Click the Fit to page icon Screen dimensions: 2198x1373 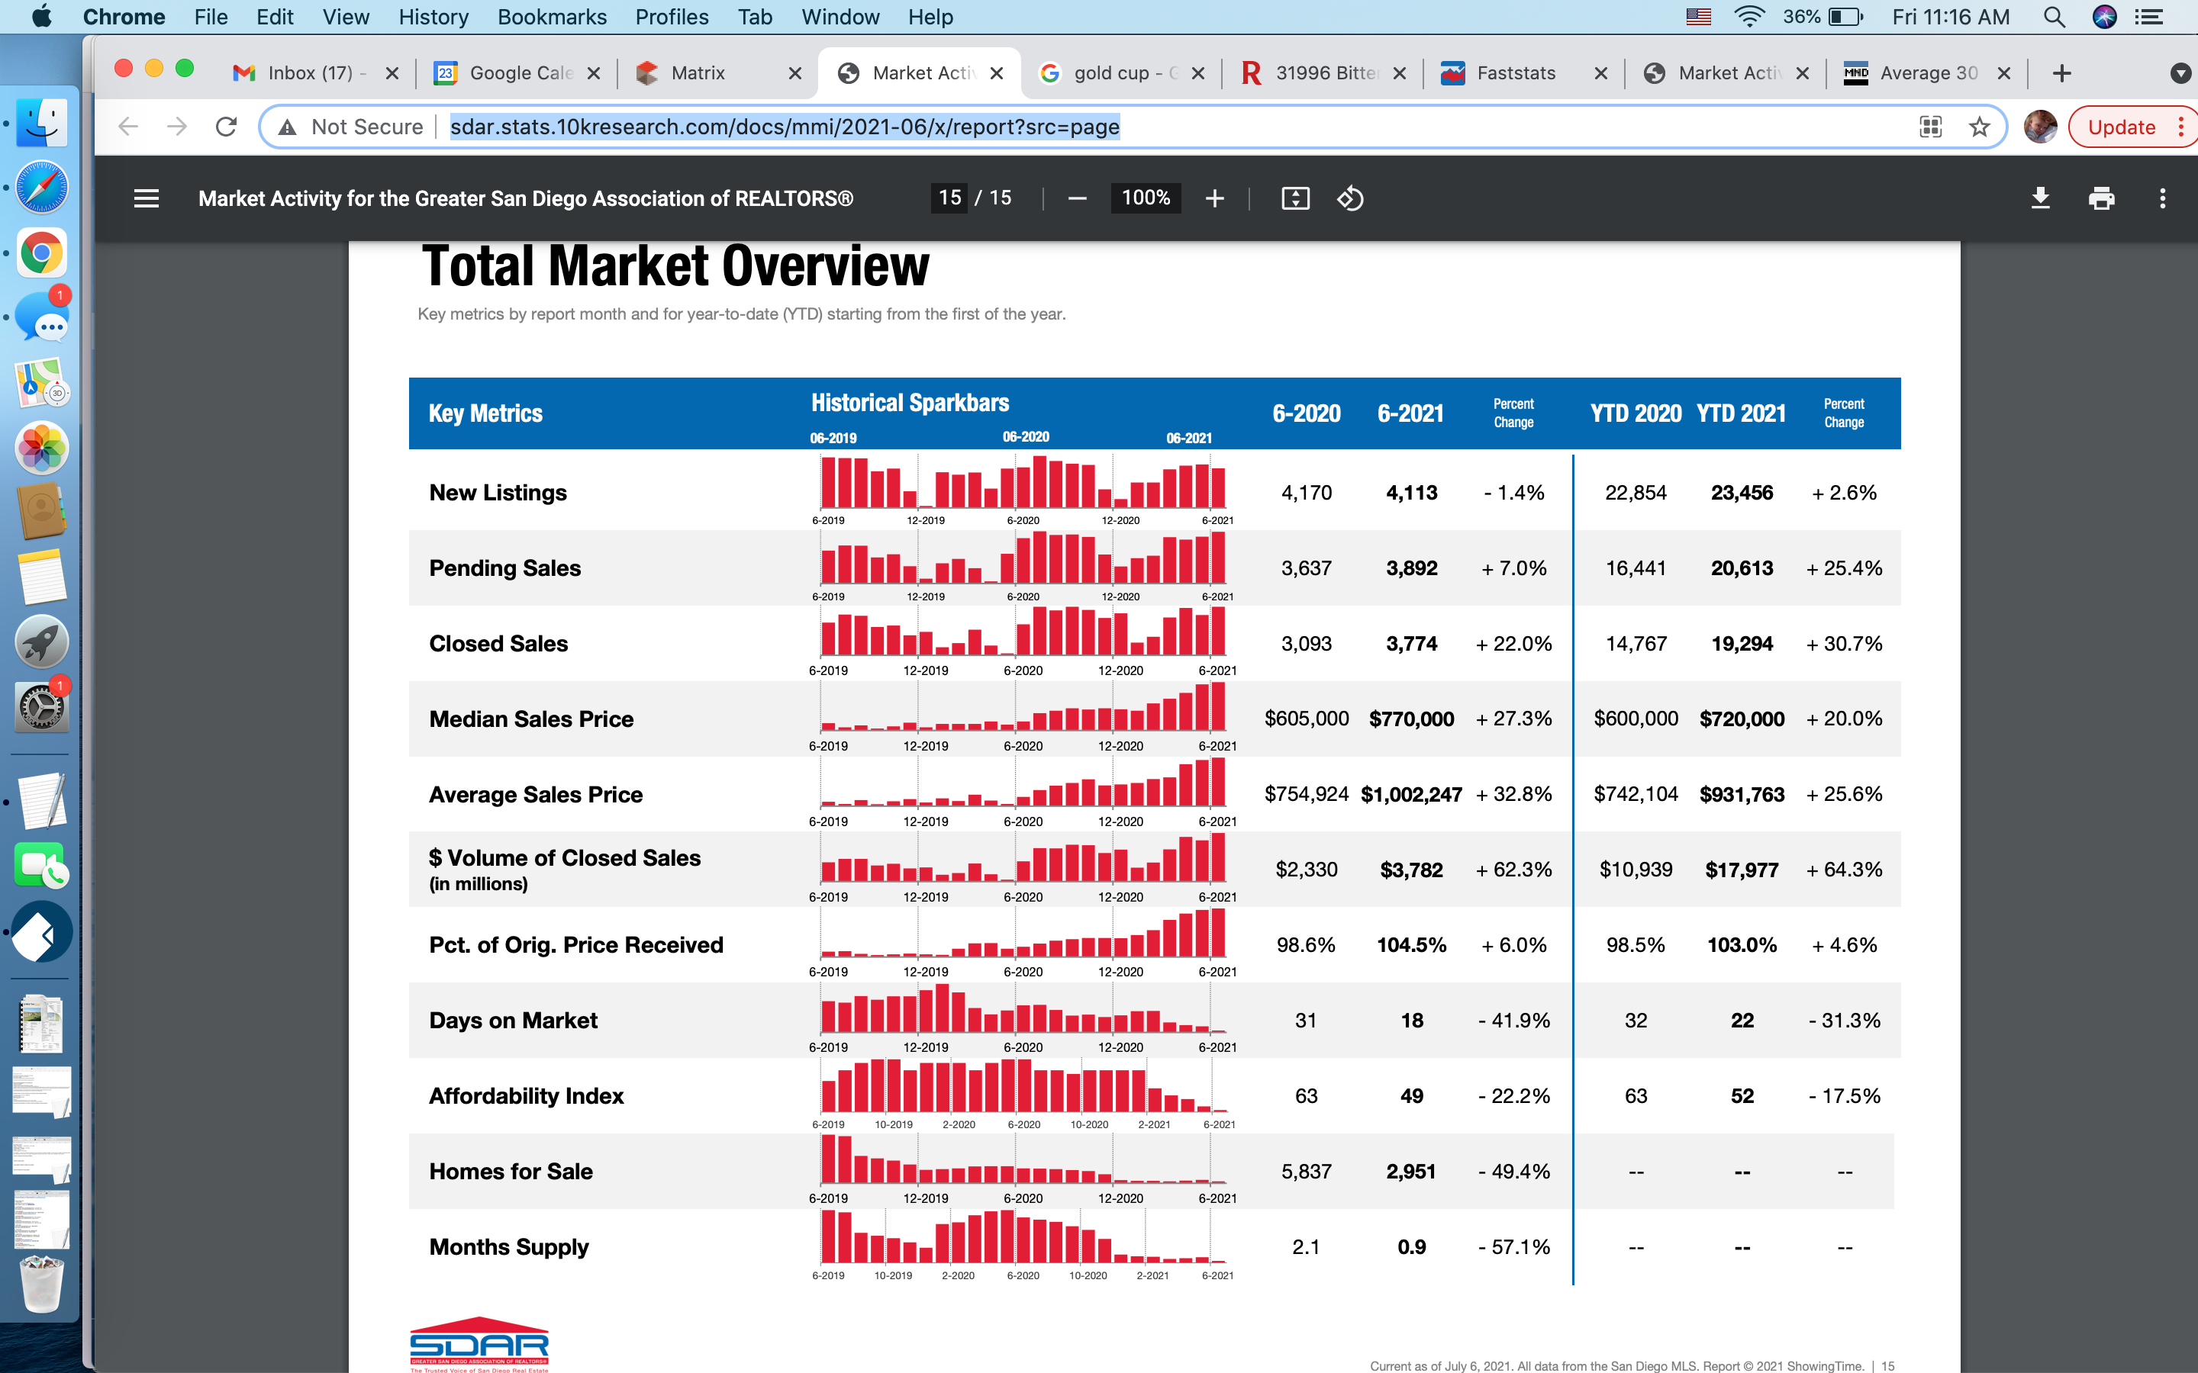point(1295,198)
